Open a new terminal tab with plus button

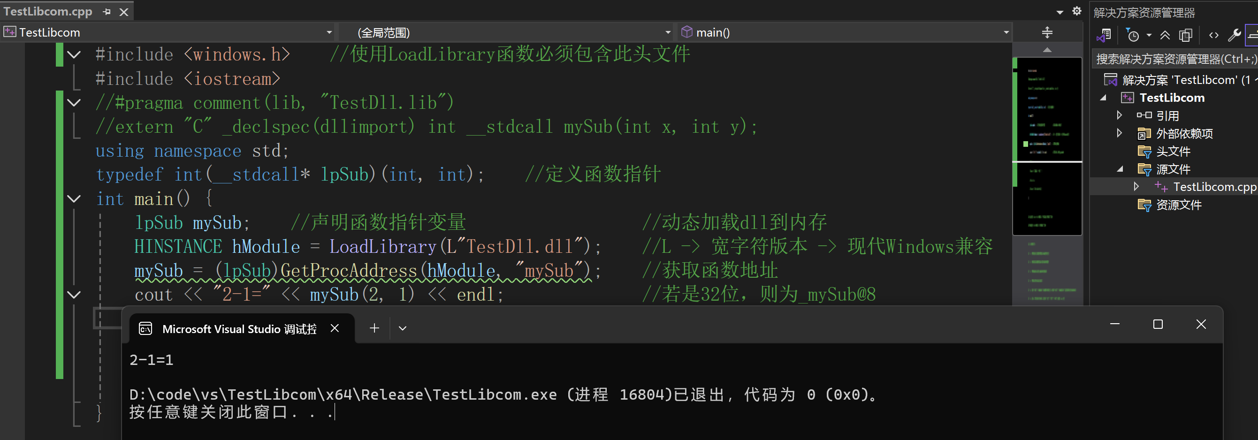tap(374, 328)
